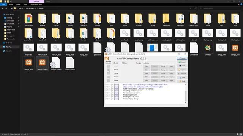Start the Apache module
Image resolution: width=243 pixels, height=136 pixels.
[x=147, y=66]
